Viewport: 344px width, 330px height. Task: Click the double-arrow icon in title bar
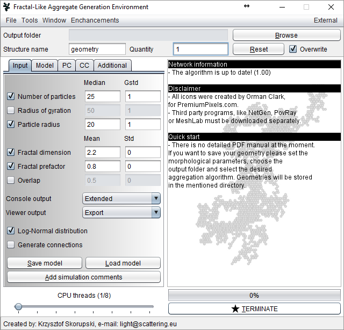tap(247, 6)
